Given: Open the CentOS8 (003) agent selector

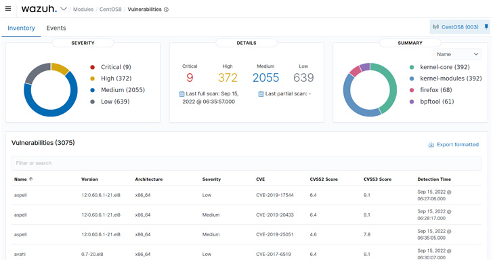Looking at the screenshot, I should (x=460, y=27).
